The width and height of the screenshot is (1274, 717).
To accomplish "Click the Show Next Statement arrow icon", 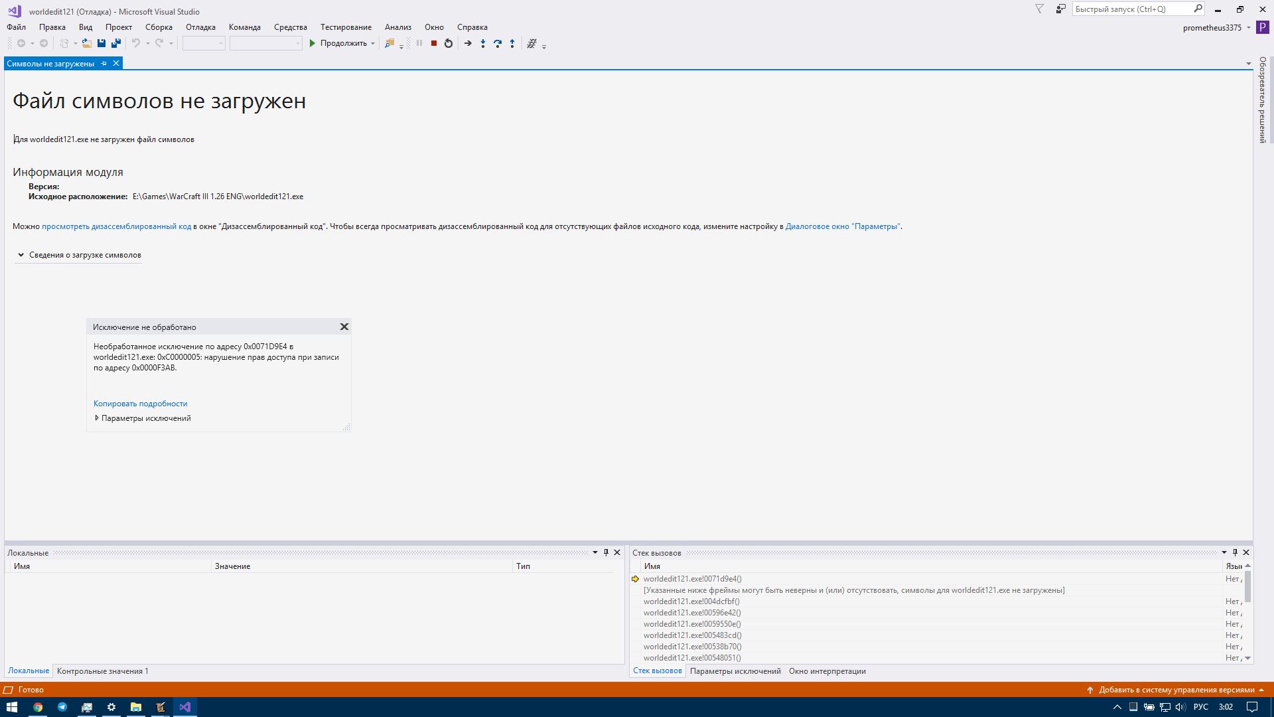I will (x=468, y=43).
